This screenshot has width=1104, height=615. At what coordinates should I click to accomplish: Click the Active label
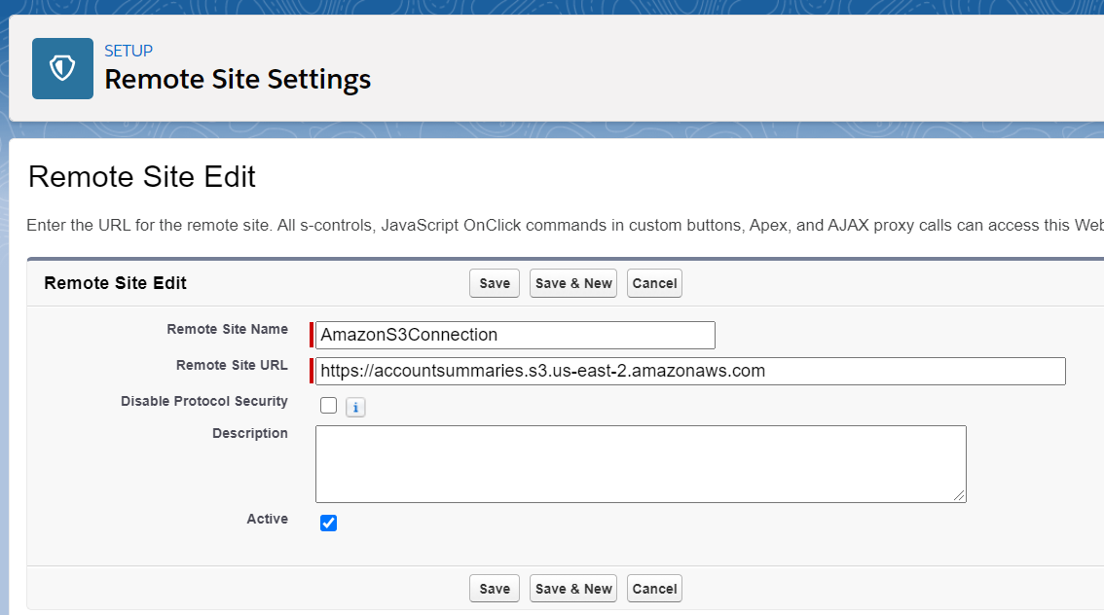(267, 519)
